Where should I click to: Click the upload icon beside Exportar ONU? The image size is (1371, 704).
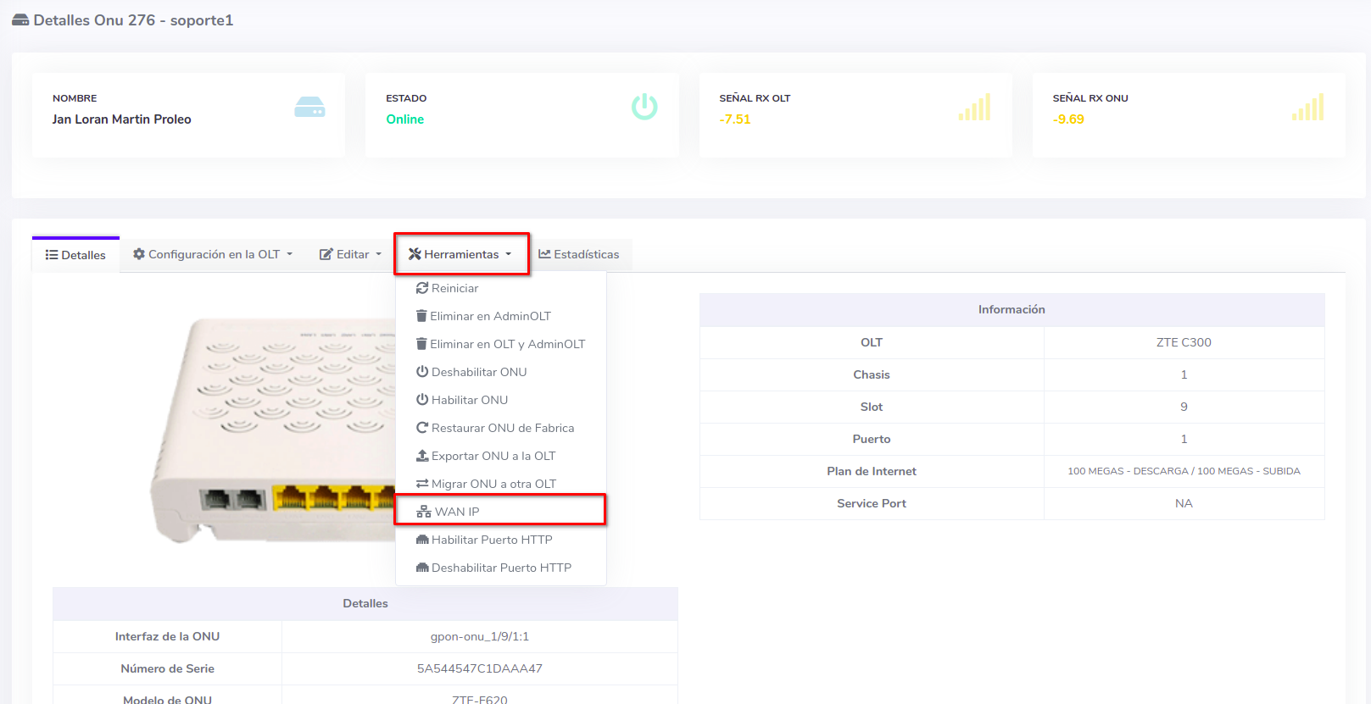(x=422, y=456)
